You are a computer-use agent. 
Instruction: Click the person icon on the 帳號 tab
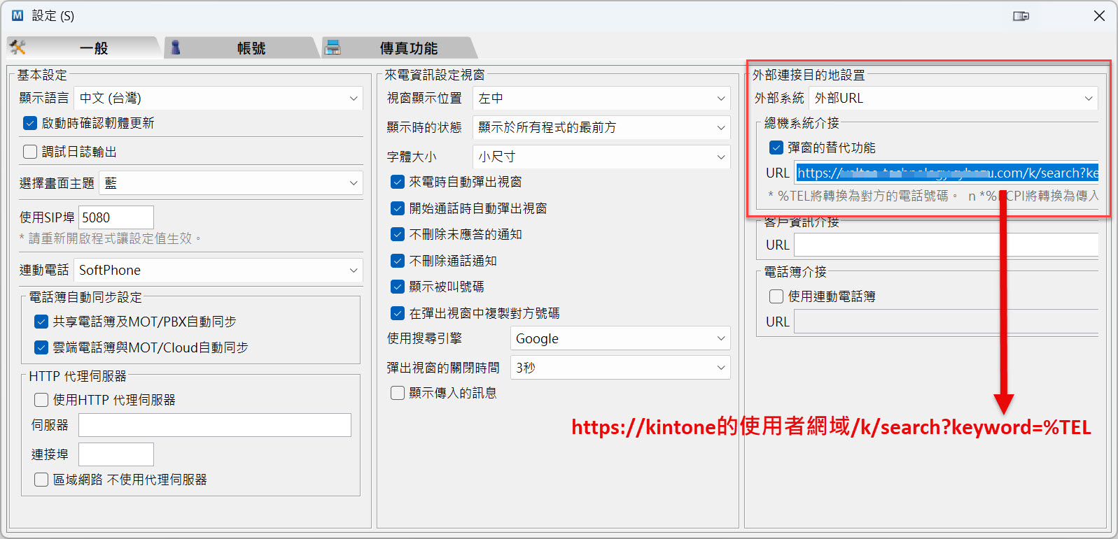176,48
